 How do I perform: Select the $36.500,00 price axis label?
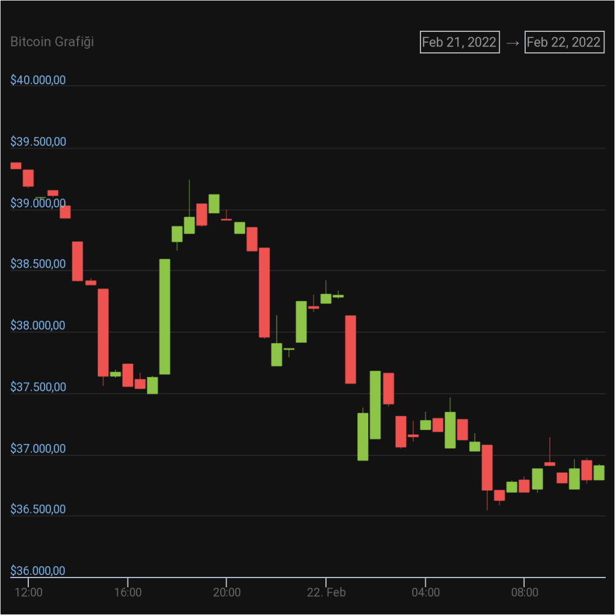pyautogui.click(x=38, y=509)
